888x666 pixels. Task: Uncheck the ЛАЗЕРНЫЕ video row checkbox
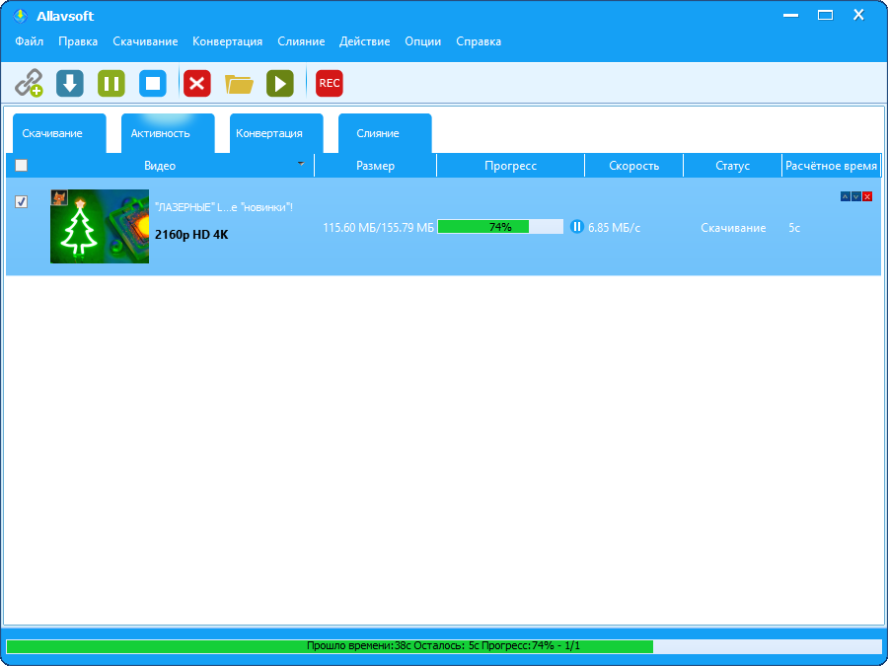pyautogui.click(x=21, y=201)
